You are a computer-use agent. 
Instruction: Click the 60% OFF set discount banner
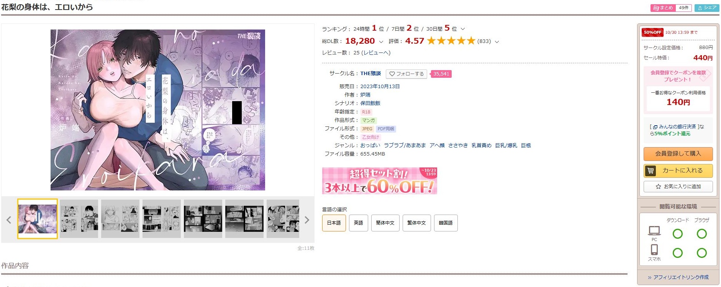(x=379, y=181)
